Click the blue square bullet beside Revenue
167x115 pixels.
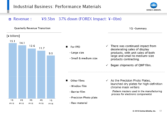coord(10,19)
